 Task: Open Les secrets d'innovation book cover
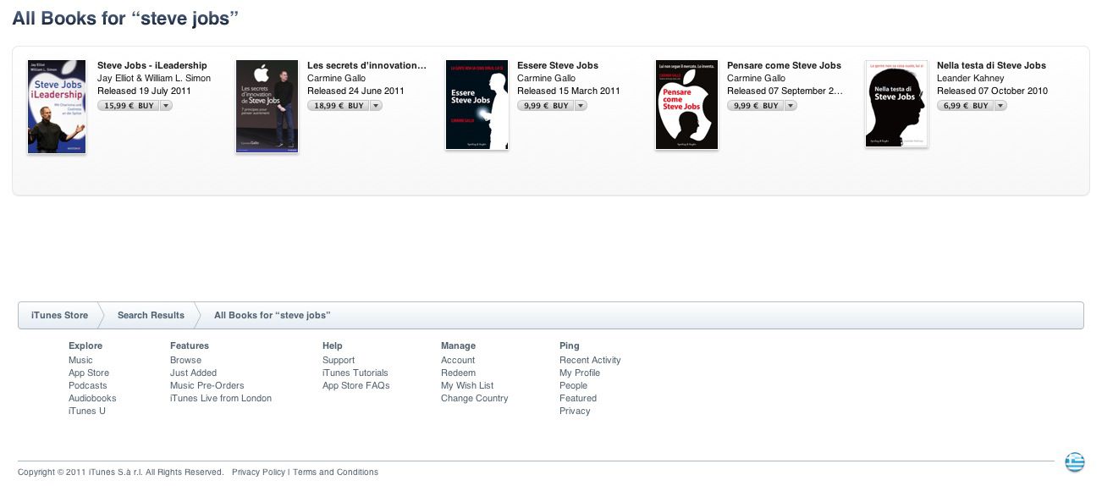point(267,107)
